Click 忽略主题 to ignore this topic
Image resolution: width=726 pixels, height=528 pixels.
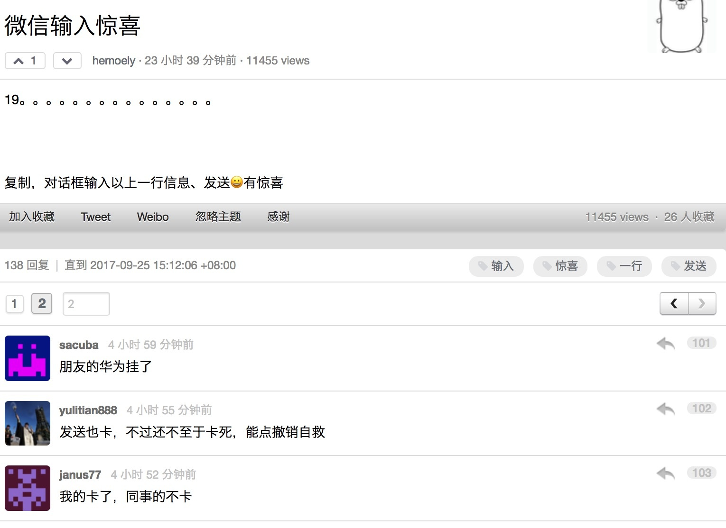(x=218, y=217)
